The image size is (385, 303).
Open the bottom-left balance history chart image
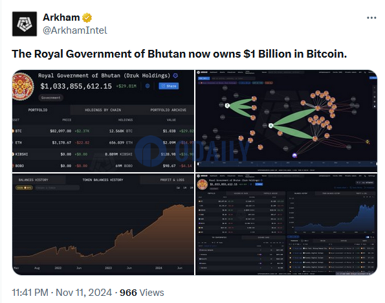coord(103,224)
